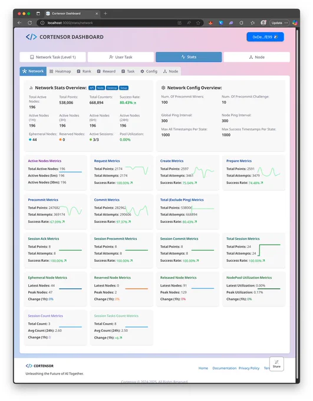Click the 0xDe...fE99 wallet button
This screenshot has height=401, width=313.
coord(265,37)
